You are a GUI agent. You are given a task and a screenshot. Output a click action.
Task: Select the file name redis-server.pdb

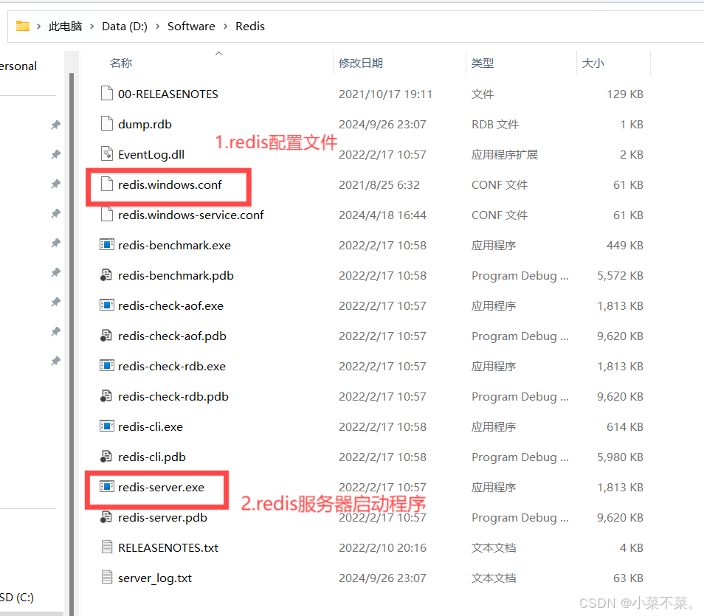[x=162, y=518]
